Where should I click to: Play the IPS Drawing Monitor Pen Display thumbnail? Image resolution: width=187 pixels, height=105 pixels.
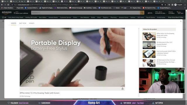(149, 63)
